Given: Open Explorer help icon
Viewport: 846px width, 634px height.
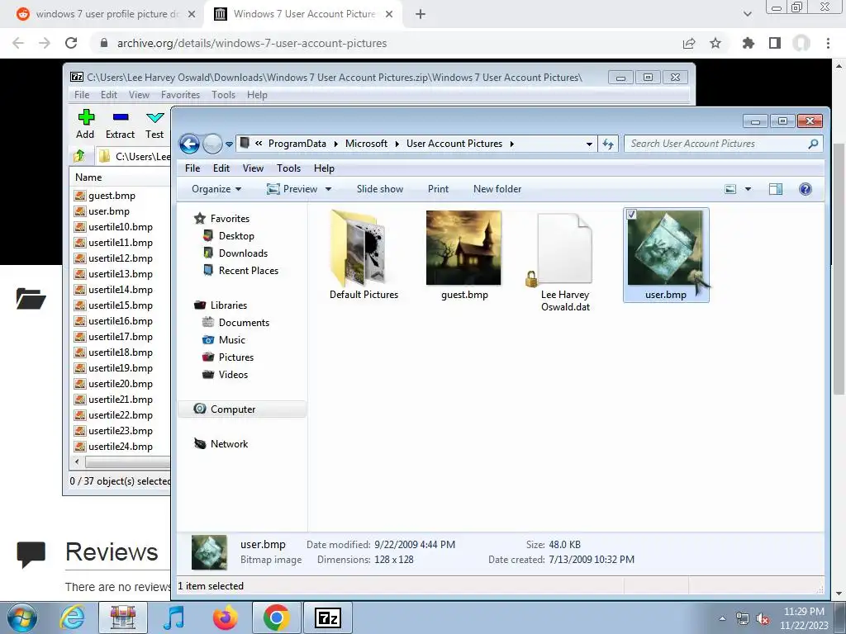Looking at the screenshot, I should pos(805,189).
